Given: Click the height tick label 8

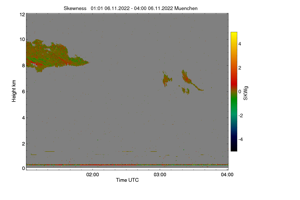Looking at the screenshot, I should 23,65.
